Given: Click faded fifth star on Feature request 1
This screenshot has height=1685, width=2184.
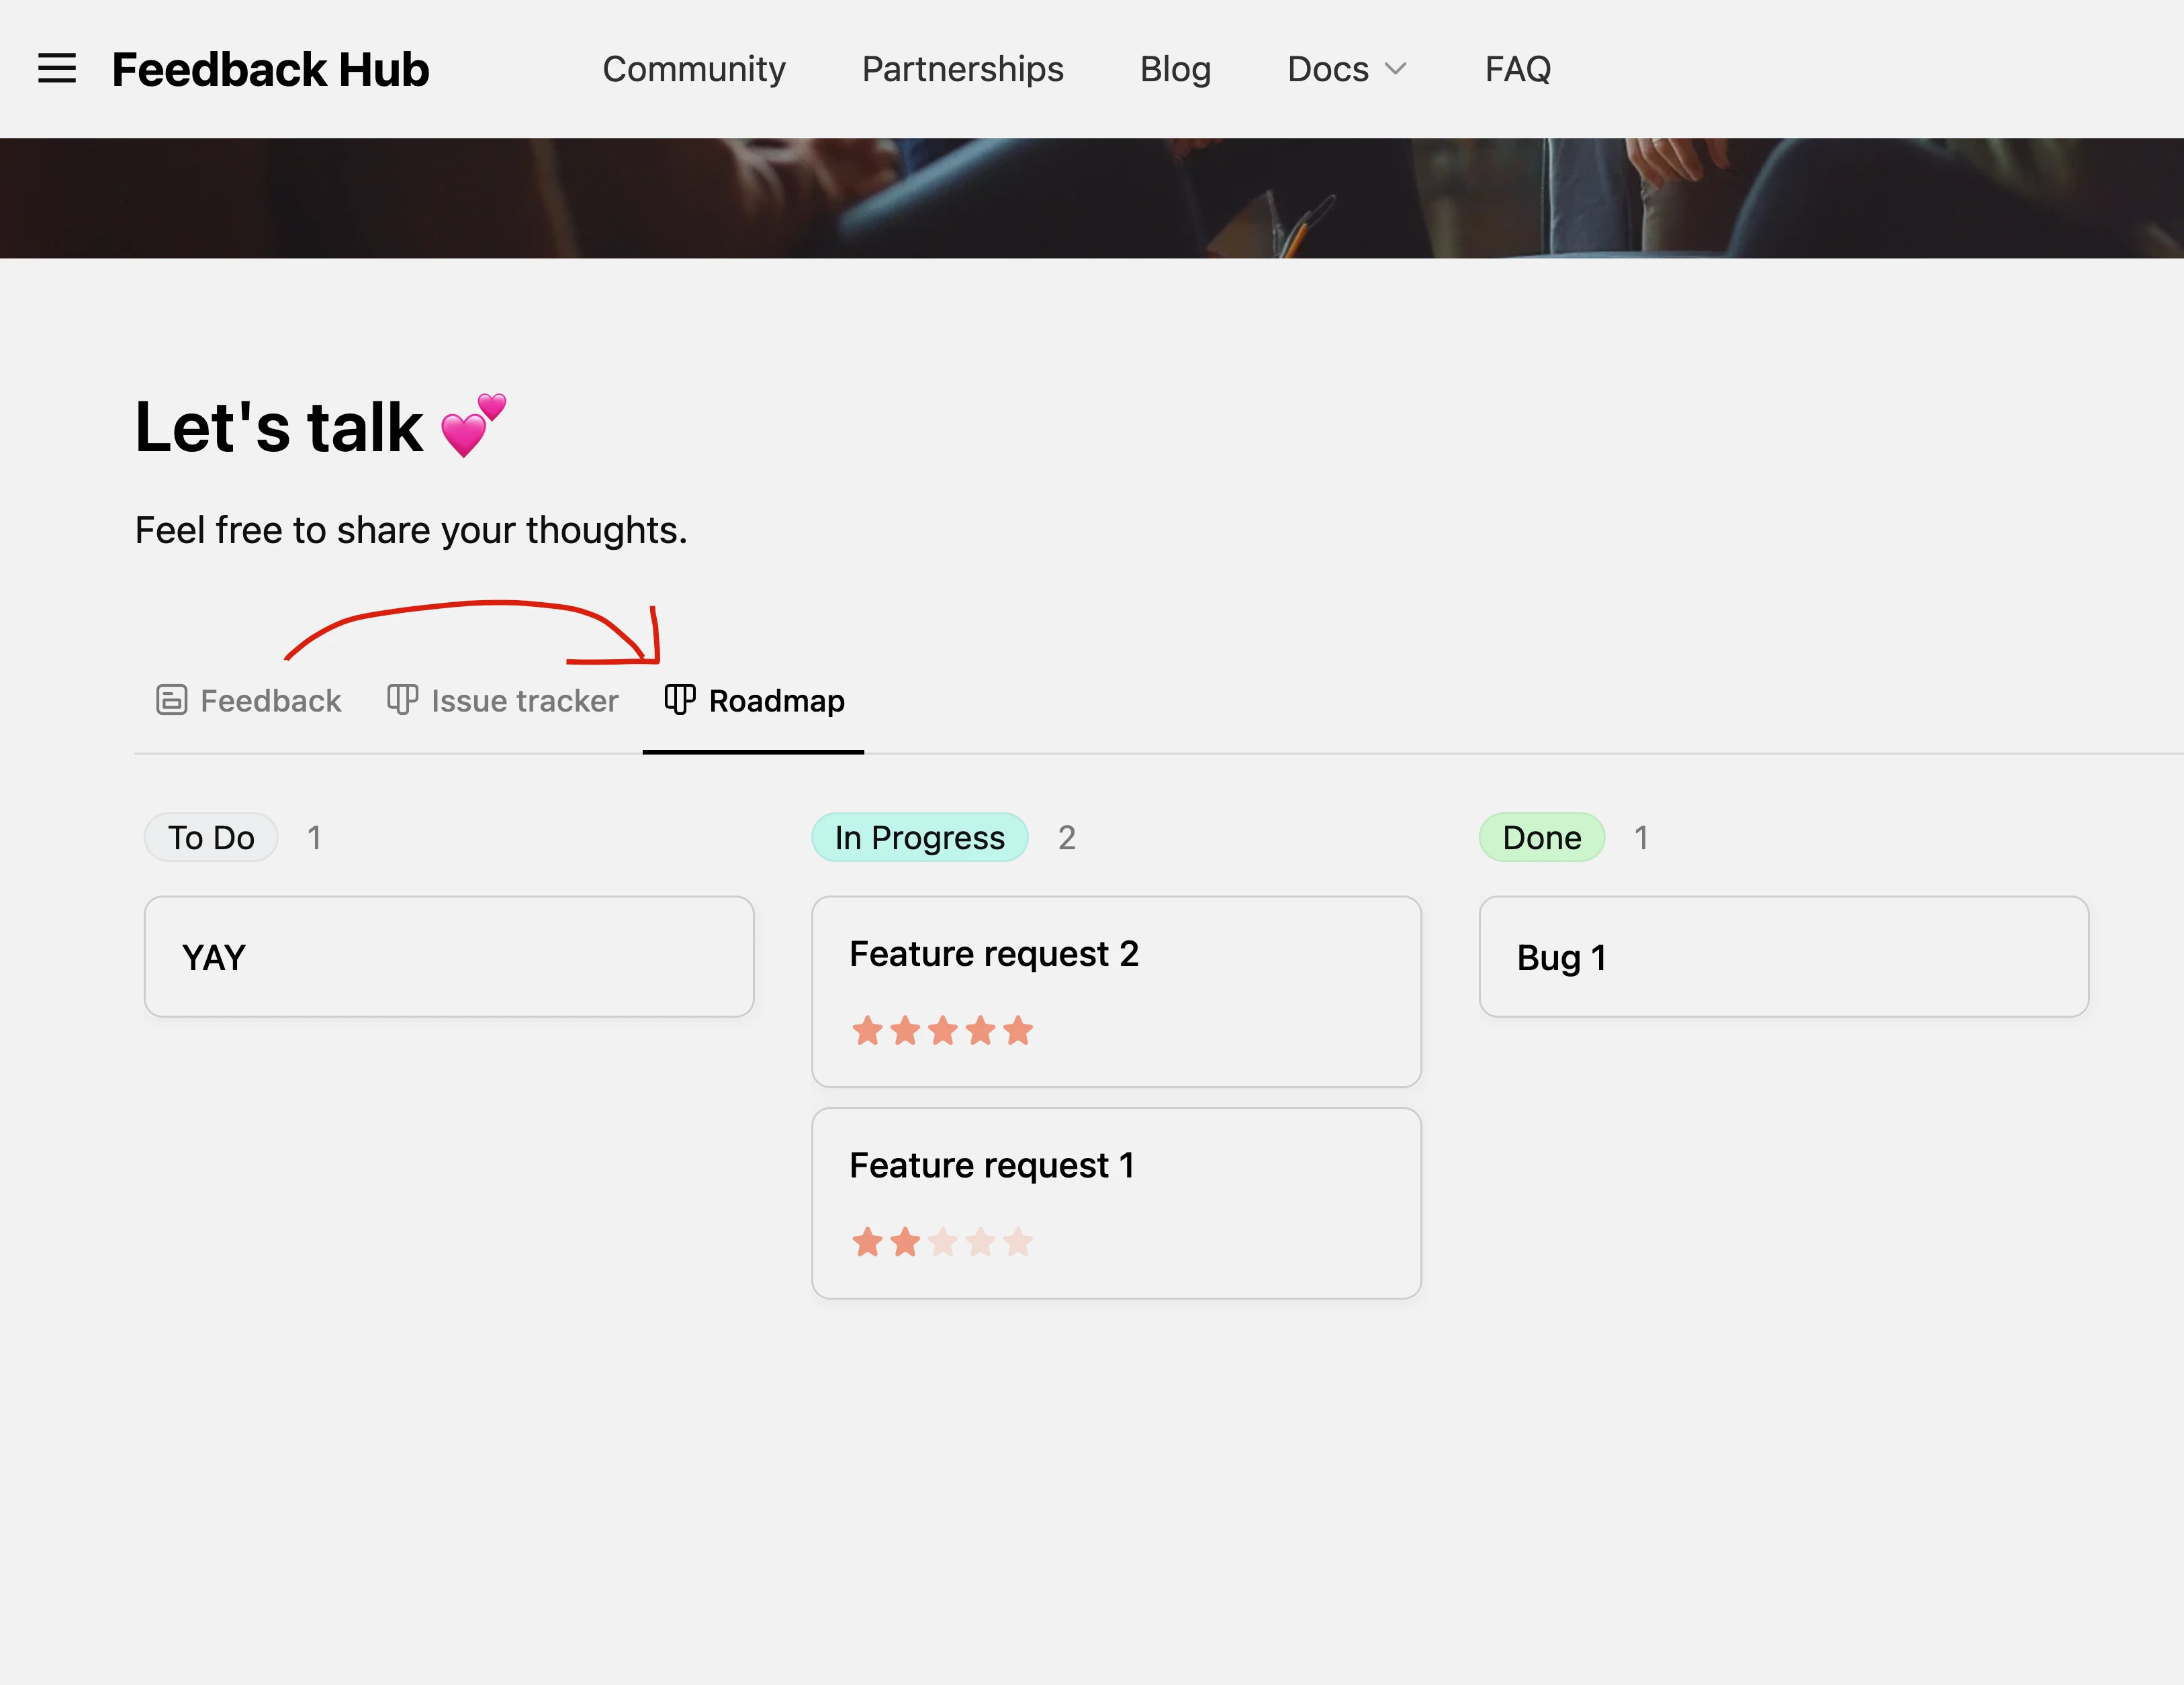Looking at the screenshot, I should tap(1018, 1242).
